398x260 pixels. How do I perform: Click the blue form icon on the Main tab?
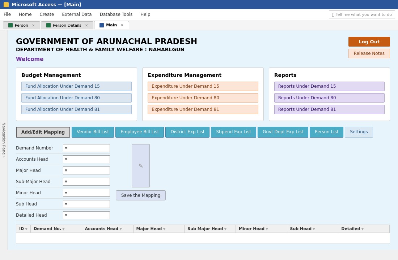[x=102, y=25]
